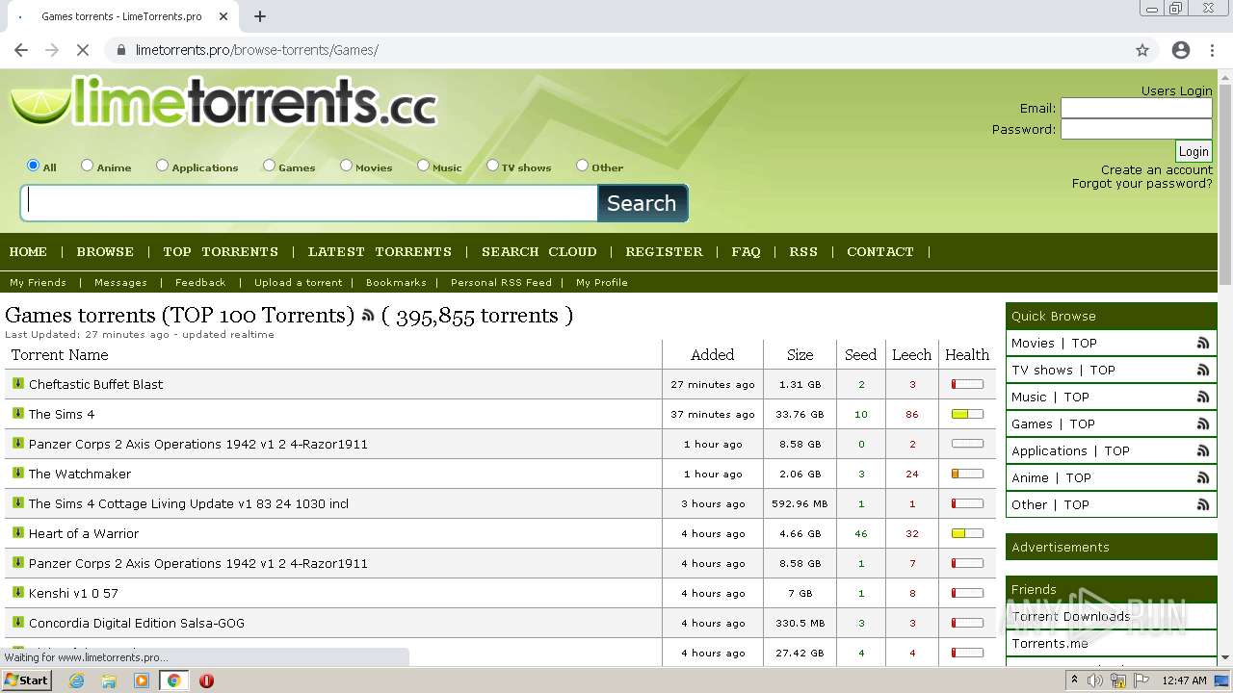Click the red Opera icon in the taskbar
This screenshot has width=1233, height=693.
[x=206, y=680]
